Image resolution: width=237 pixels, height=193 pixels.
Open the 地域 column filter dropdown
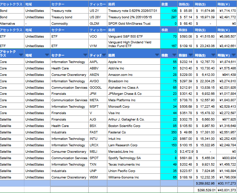[47, 55]
